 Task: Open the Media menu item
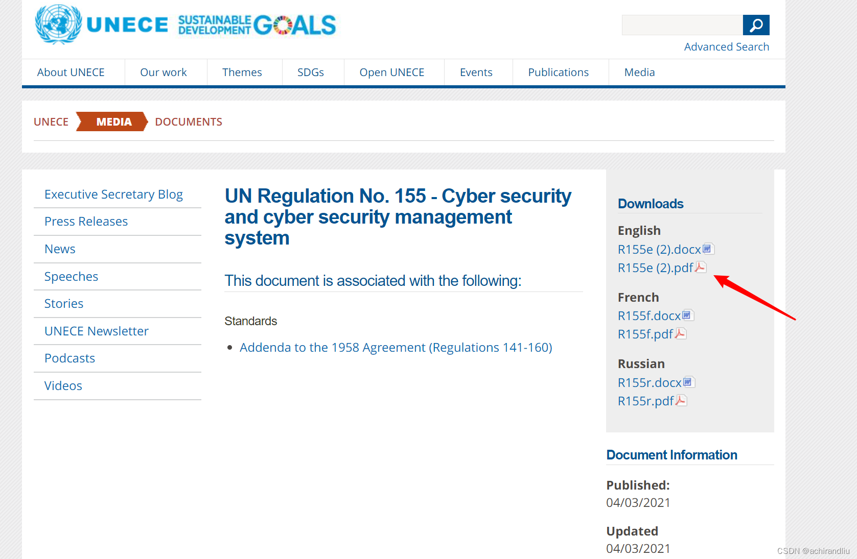[x=640, y=72]
